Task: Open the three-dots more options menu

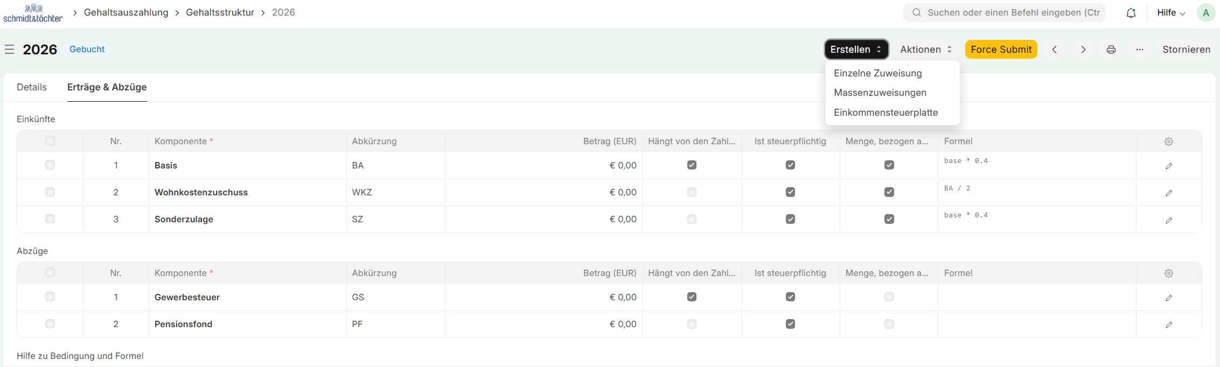Action: tap(1139, 50)
